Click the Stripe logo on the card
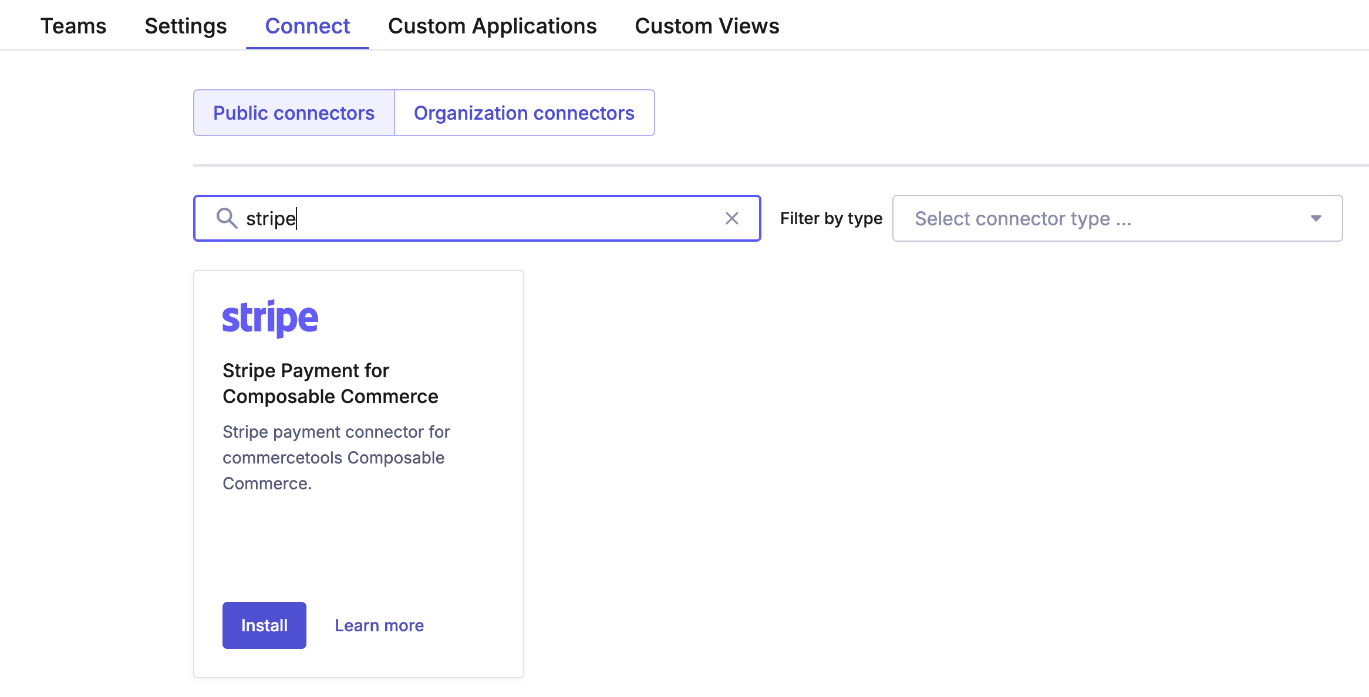The width and height of the screenshot is (1369, 697). pyautogui.click(x=270, y=319)
